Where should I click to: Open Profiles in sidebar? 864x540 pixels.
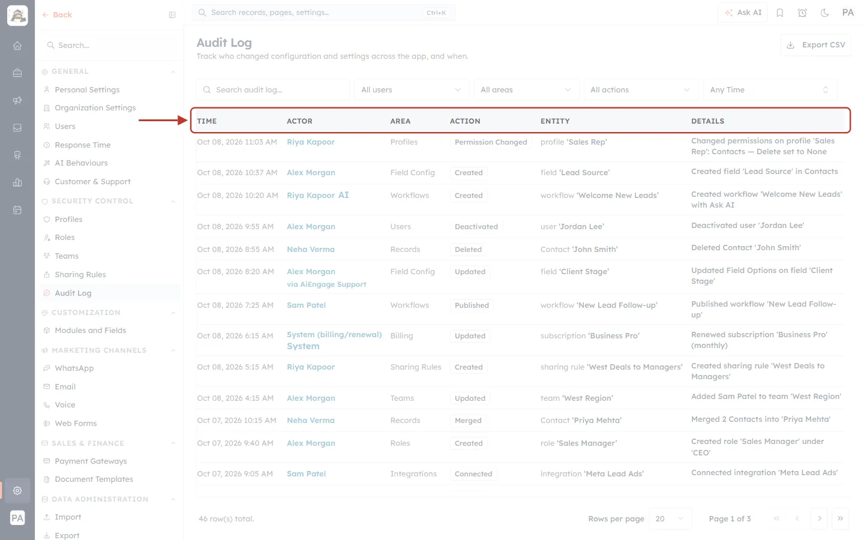[x=68, y=220]
